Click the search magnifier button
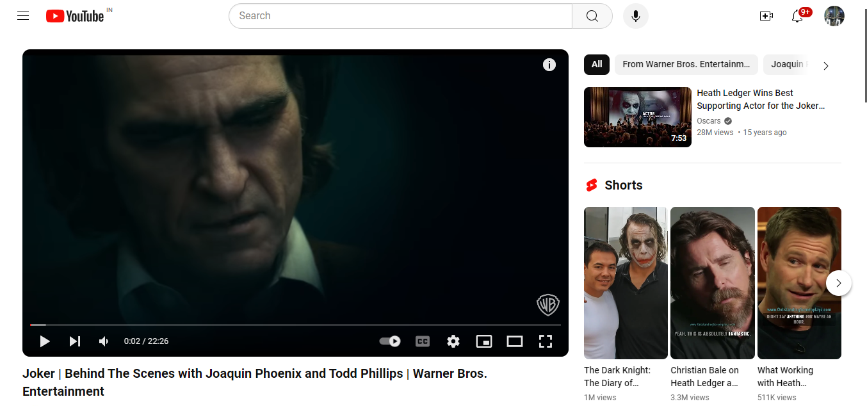The height and width of the screenshot is (406, 867). coord(592,16)
